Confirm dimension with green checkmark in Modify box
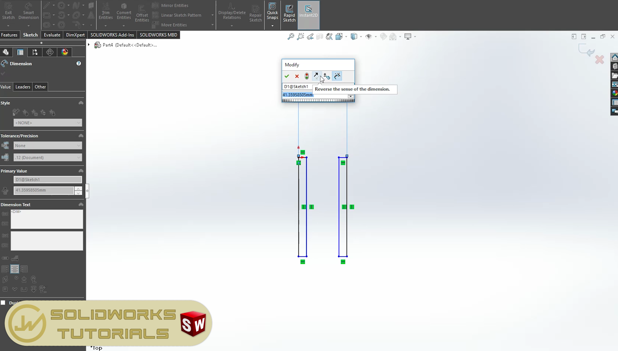The image size is (618, 351). pyautogui.click(x=287, y=76)
